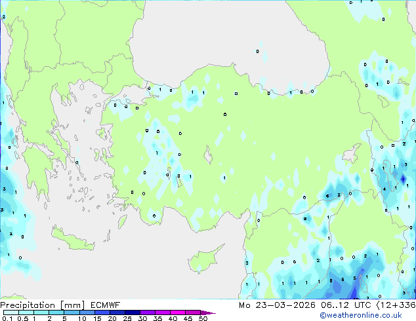Open the weatheronline.co.uk copyright link
Image resolution: width=416 pixels, height=321 pixels.
[360, 315]
